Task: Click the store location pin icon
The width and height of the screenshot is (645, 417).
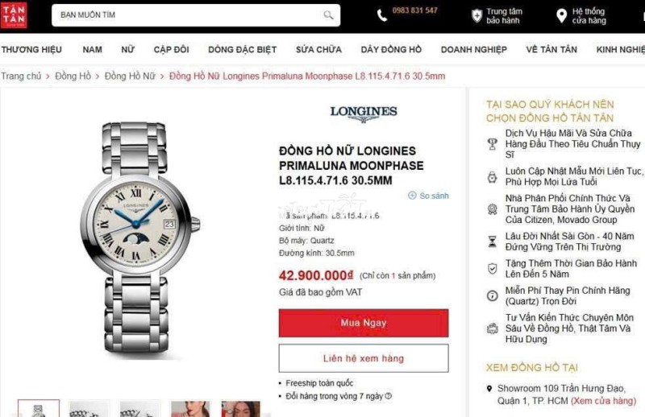Action: click(561, 15)
